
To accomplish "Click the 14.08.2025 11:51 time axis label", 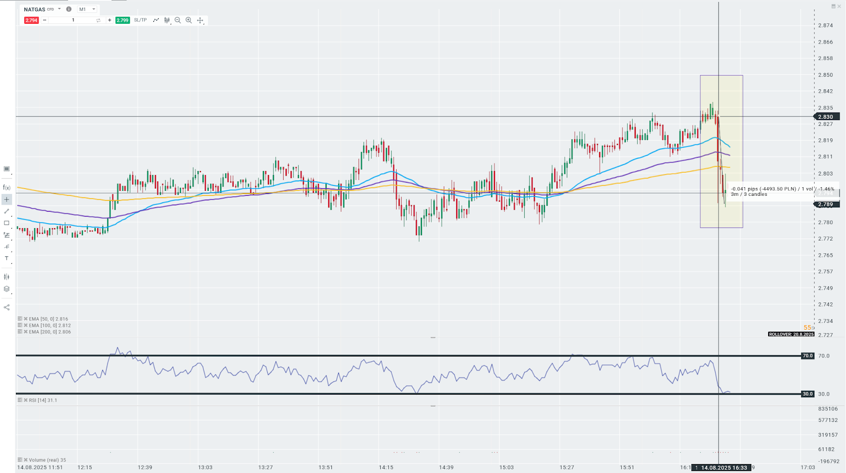I will [40, 468].
